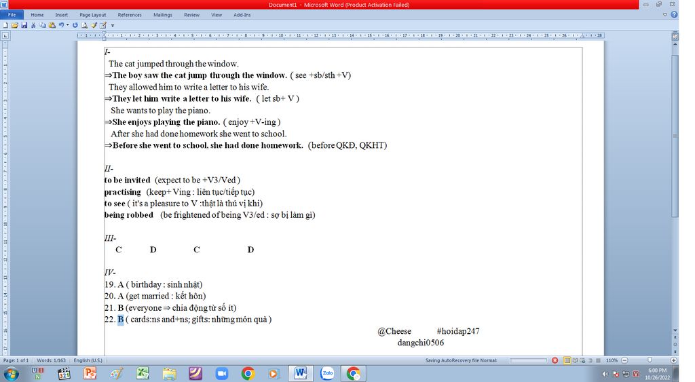
Task: Cancel the AutoRecovery save with red X
Action: (x=555, y=360)
